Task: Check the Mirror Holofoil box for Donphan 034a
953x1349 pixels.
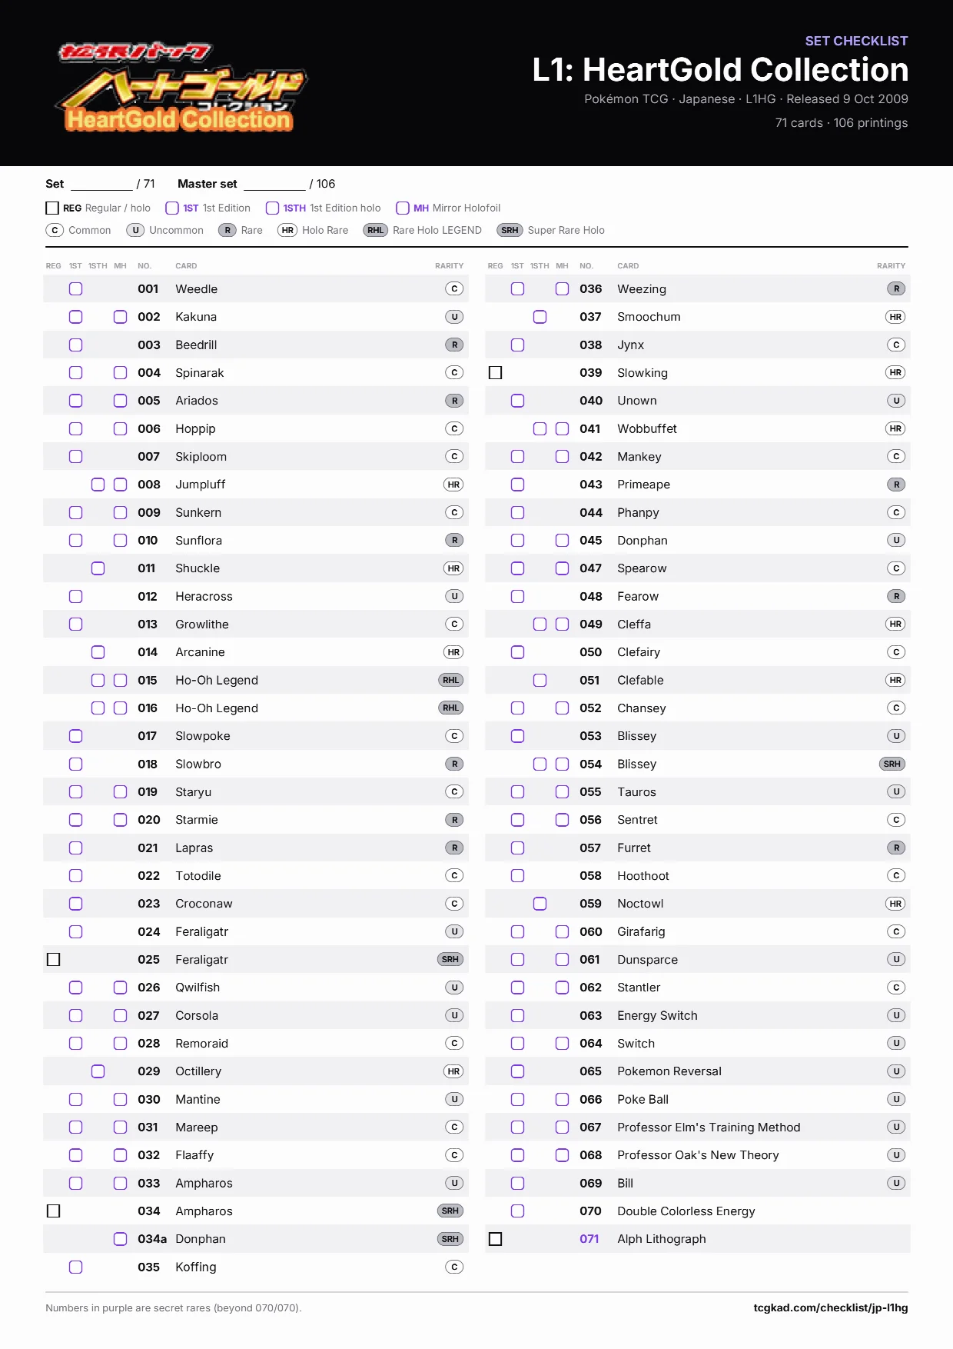Action: (x=121, y=1238)
